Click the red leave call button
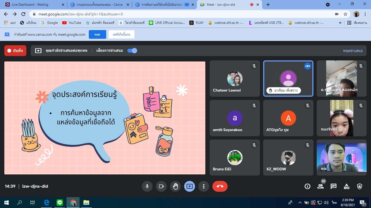Screen dimensions: 371x208 click(220, 186)
